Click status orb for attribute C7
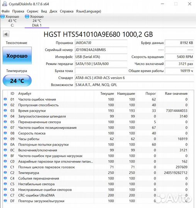The height and width of the screenshot is (208, 196). [5, 195]
